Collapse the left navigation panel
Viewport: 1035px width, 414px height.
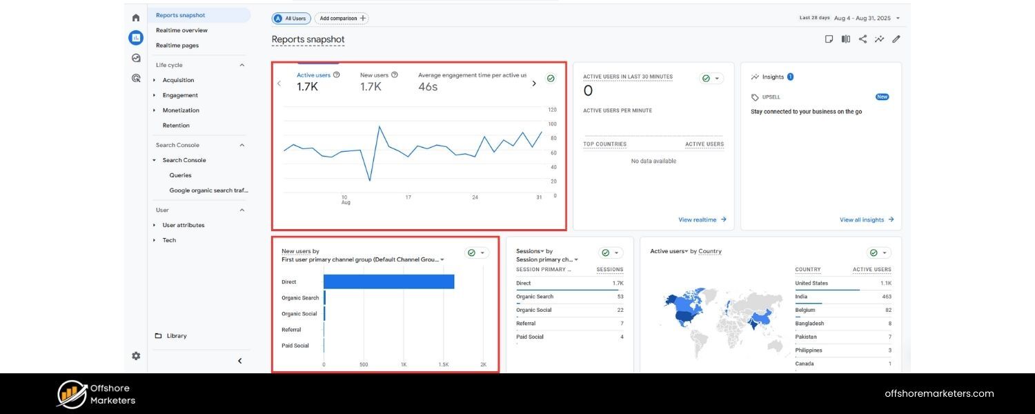point(239,360)
